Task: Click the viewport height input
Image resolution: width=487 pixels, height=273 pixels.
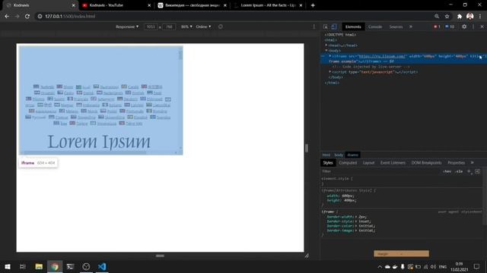Action: pos(169,27)
